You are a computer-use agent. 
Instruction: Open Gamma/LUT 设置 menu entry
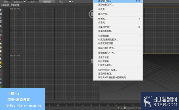point(118,70)
